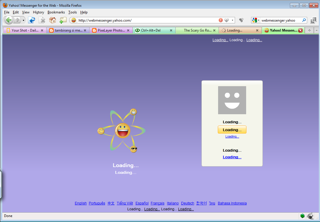
Task: Close the 'tambirang si me...' tab
Action: click(x=85, y=30)
